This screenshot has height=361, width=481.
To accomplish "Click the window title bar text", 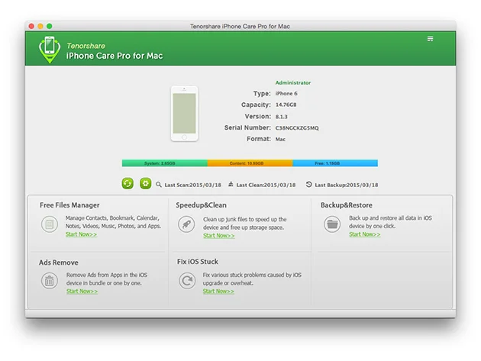I will pos(240,27).
